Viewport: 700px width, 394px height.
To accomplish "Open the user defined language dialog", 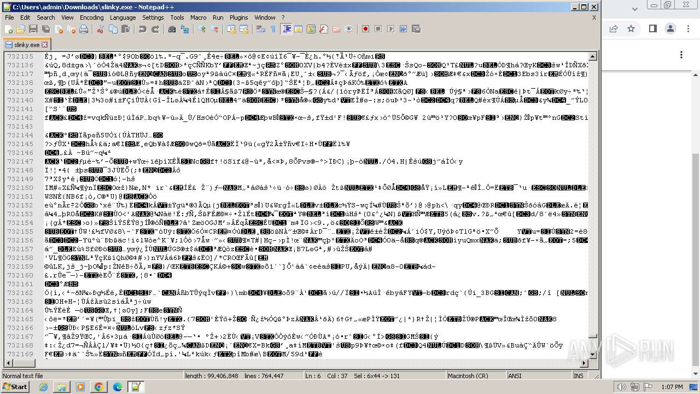I will pyautogui.click(x=299, y=29).
